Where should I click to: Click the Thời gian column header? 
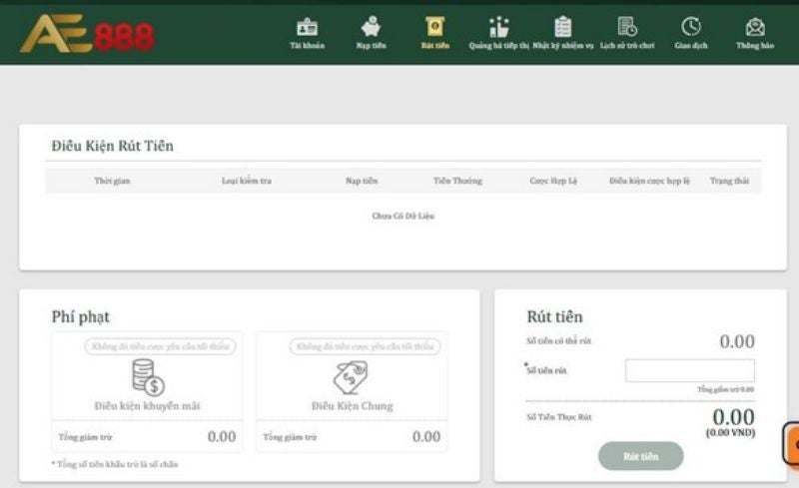click(112, 181)
